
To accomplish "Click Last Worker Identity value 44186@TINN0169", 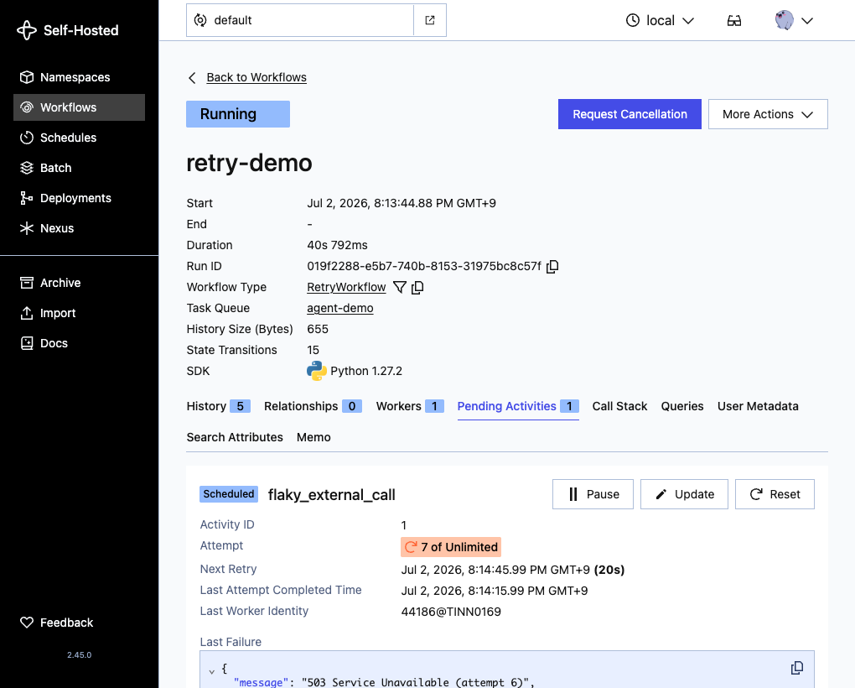I will [451, 612].
